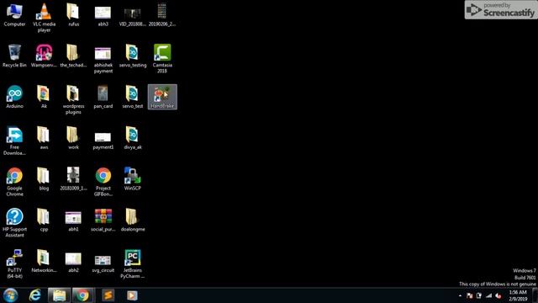Launch Internet Explorer from the taskbar
The width and height of the screenshot is (538, 303).
coord(35,295)
